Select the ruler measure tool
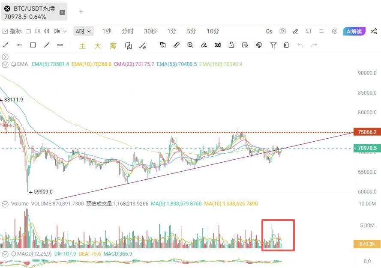 point(177,45)
